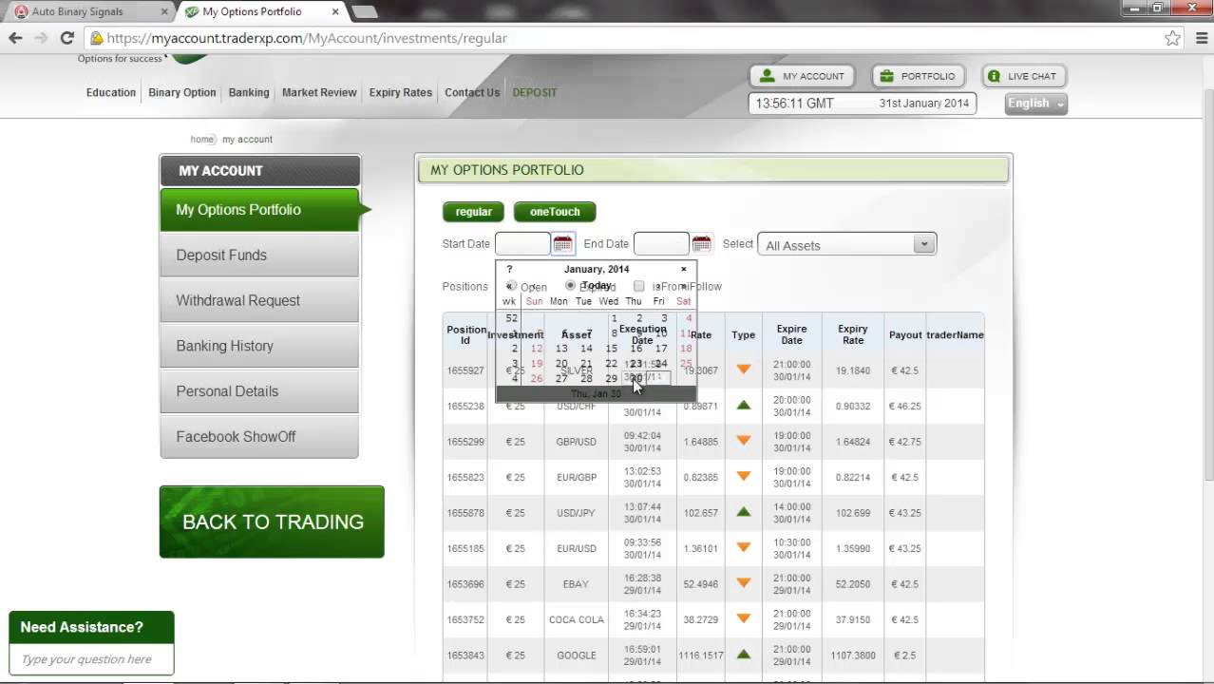Click the COCA COLA asset cell
The height and width of the screenshot is (684, 1214).
tap(576, 619)
